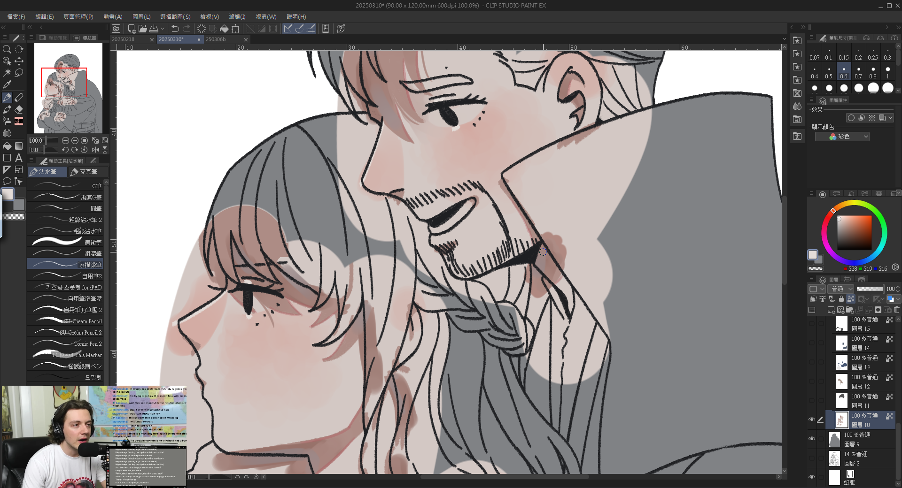Open the Clip Studio help support icon
Screen dimensions: 902x488
pos(341,29)
